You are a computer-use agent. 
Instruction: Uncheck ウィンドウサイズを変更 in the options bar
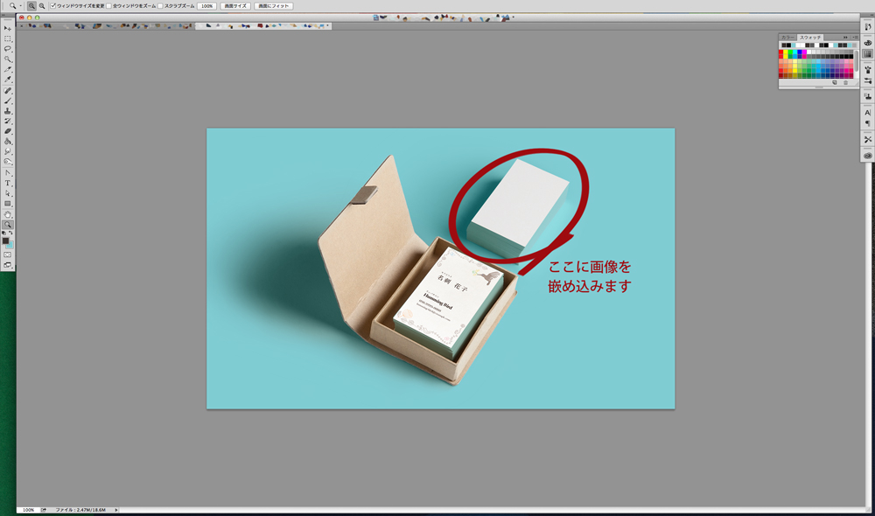[52, 6]
